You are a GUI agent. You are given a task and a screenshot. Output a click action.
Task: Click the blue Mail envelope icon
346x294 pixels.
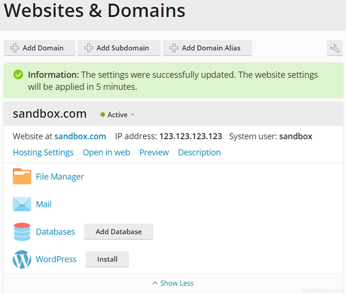pos(22,204)
